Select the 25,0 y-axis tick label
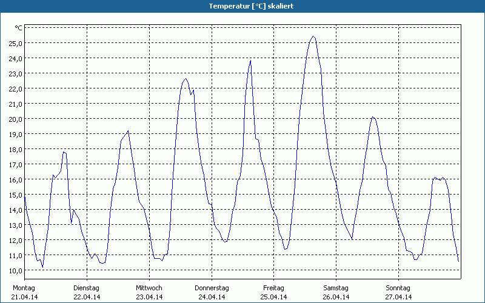 click(x=15, y=43)
